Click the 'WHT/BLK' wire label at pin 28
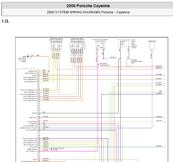 click(46, 127)
